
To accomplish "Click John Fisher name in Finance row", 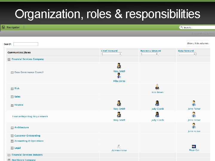I will tap(194, 109).
